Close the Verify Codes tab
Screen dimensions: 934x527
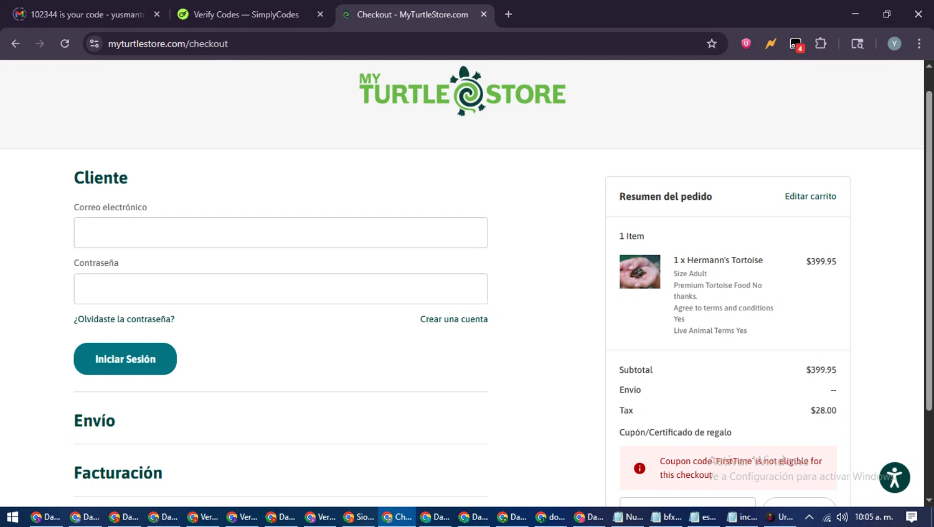(x=320, y=14)
